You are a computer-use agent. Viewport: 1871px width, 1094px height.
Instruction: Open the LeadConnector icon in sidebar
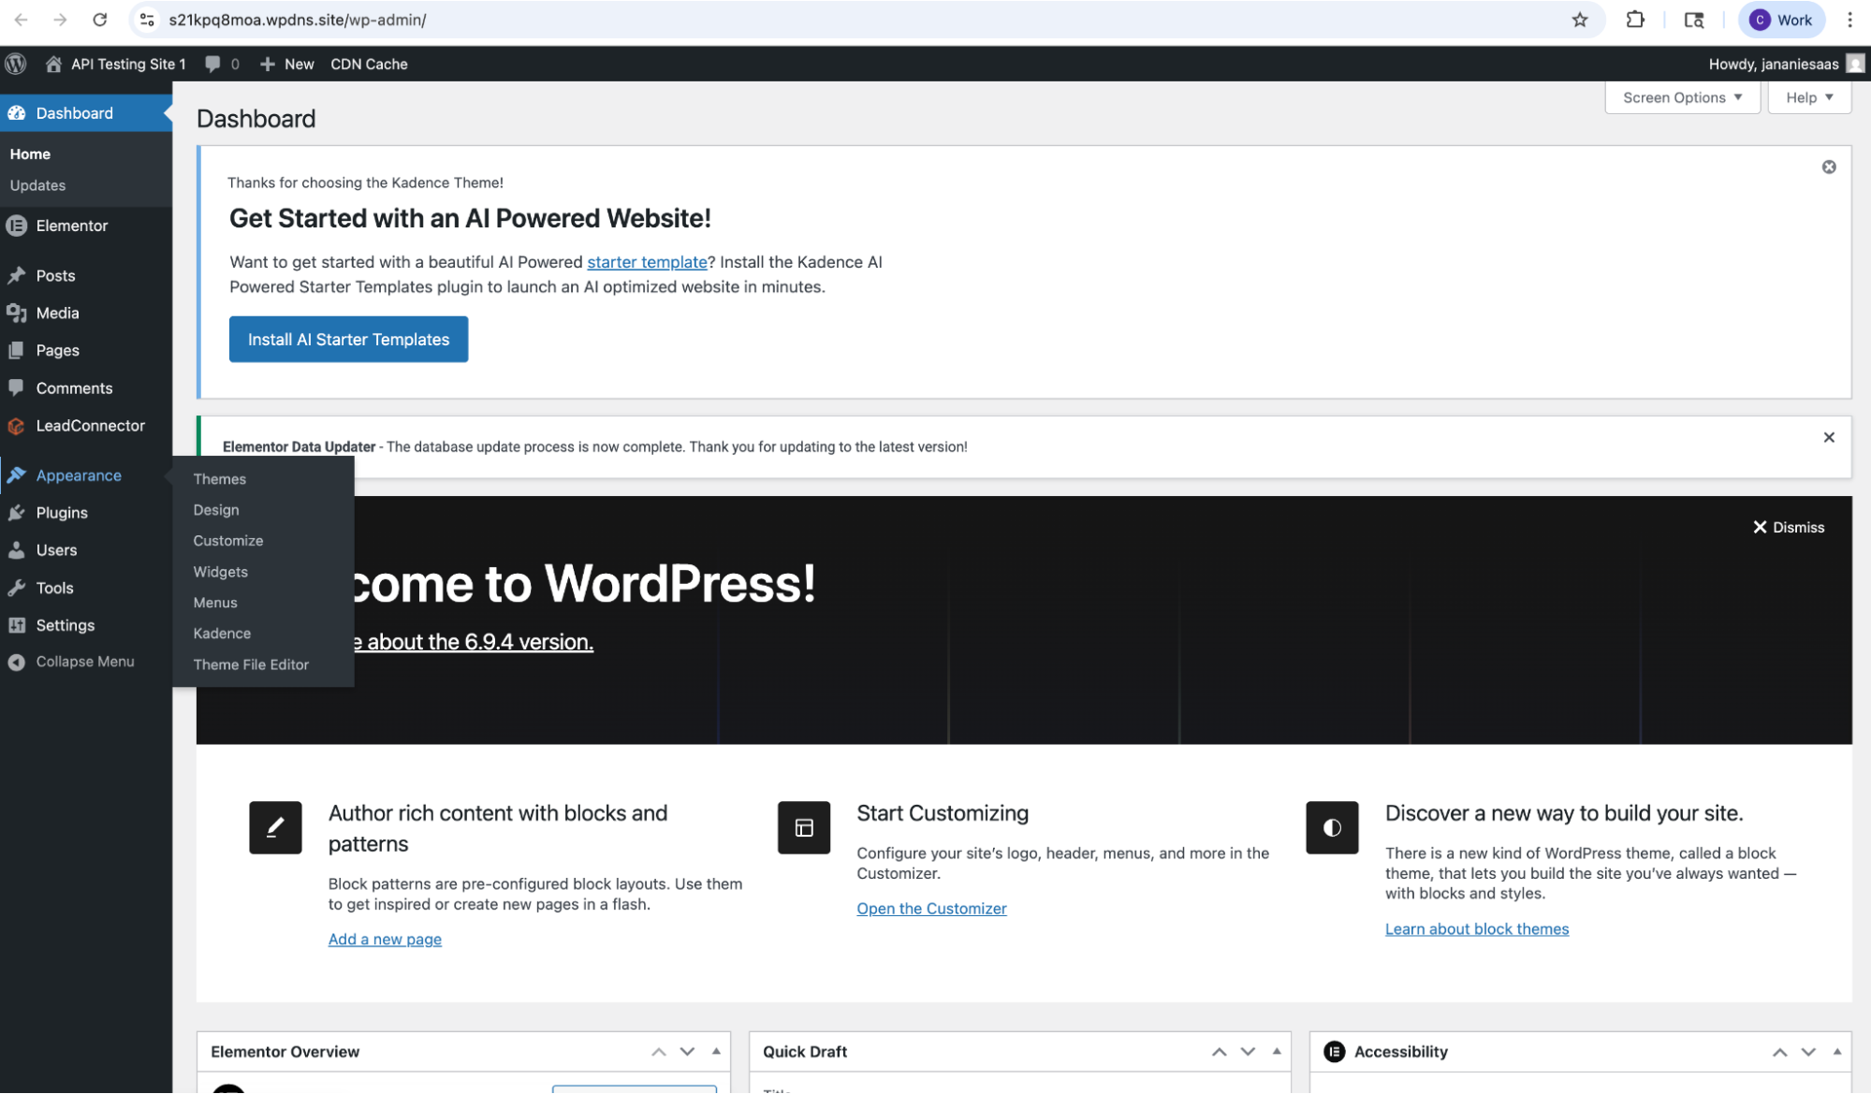(17, 426)
